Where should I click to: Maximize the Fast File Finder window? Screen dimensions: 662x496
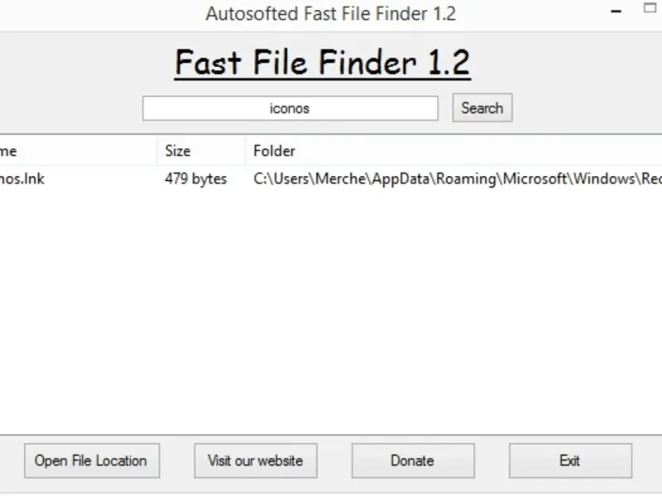650,10
